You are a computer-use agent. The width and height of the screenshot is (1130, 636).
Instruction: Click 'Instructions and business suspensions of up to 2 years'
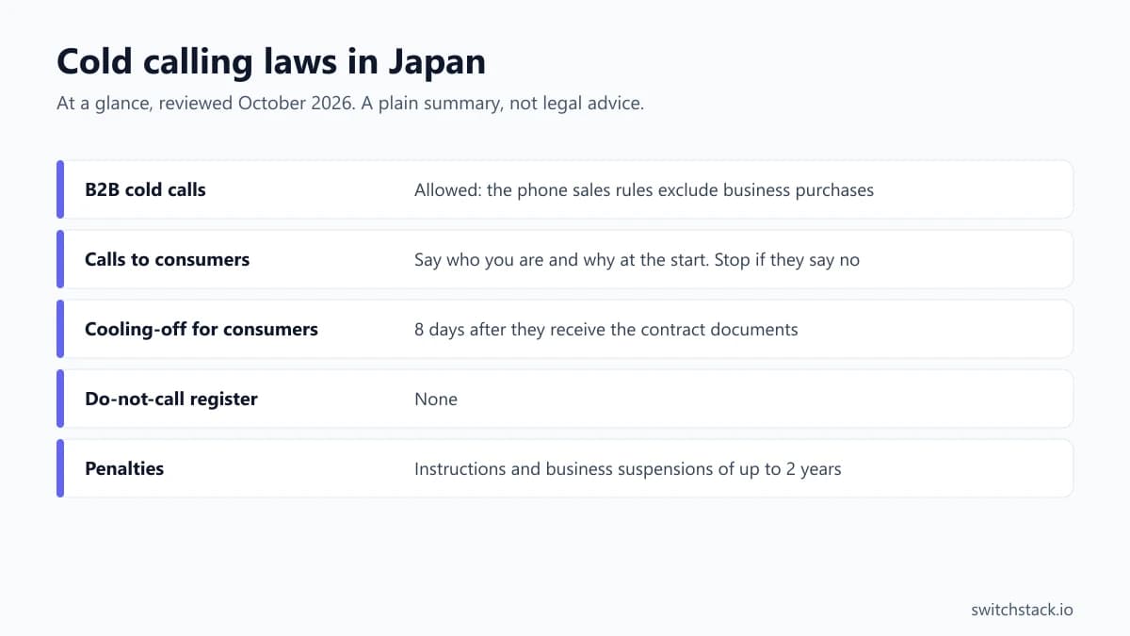coord(628,469)
